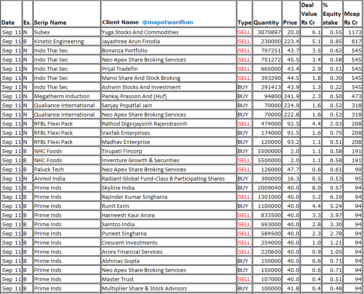Click the "Saintco India" client cell

coord(169,225)
